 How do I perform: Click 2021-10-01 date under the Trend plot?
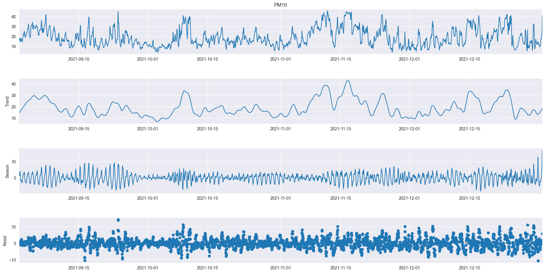point(148,129)
